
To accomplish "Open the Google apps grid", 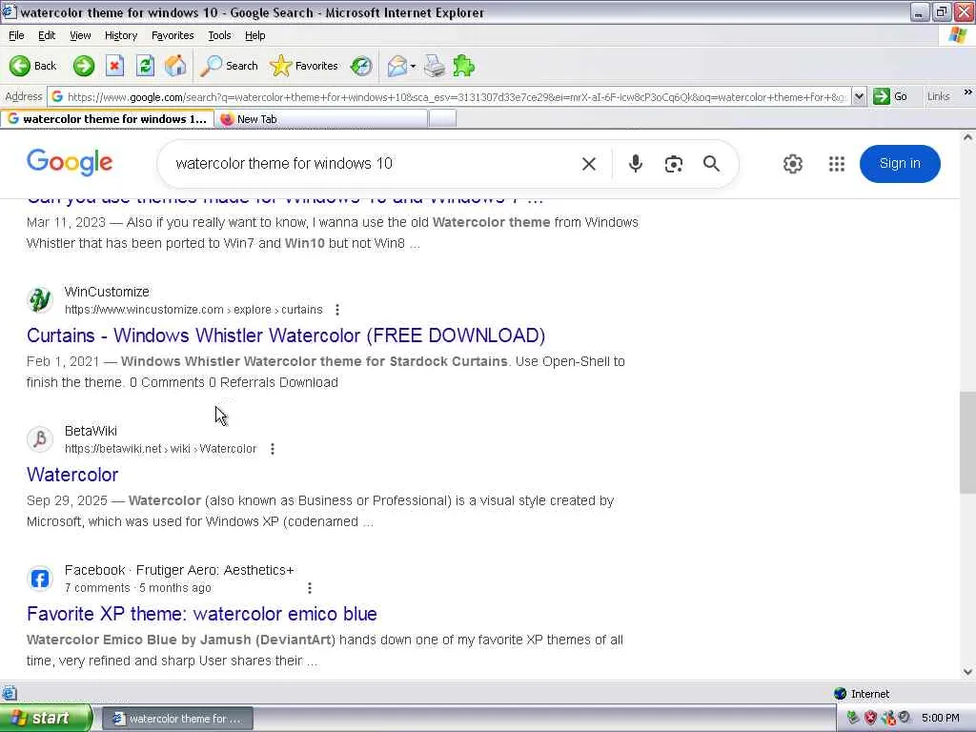I will coord(837,164).
